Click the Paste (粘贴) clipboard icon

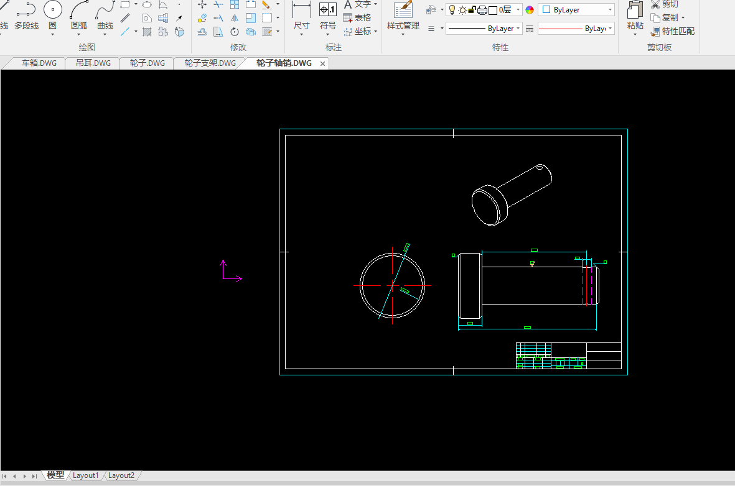635,10
